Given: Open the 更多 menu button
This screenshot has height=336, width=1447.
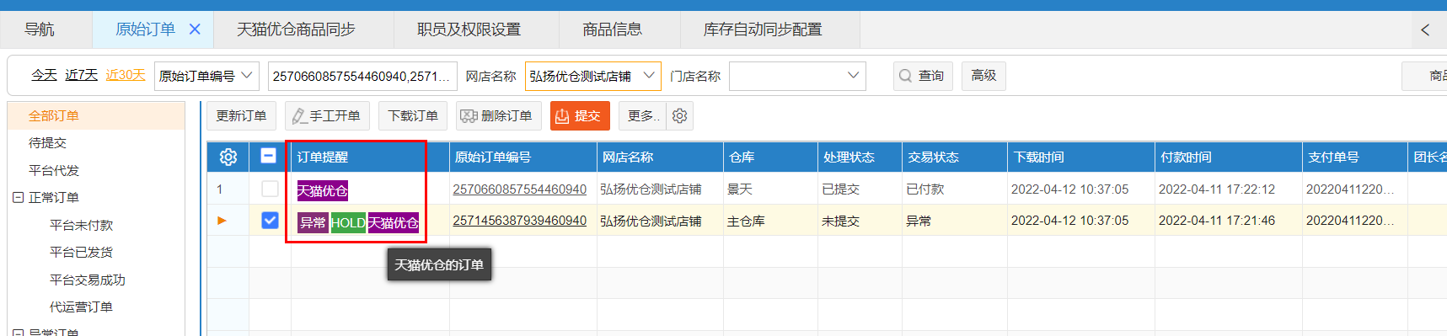Looking at the screenshot, I should tap(642, 115).
